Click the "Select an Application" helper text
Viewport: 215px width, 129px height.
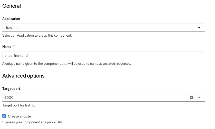[x=37, y=36]
